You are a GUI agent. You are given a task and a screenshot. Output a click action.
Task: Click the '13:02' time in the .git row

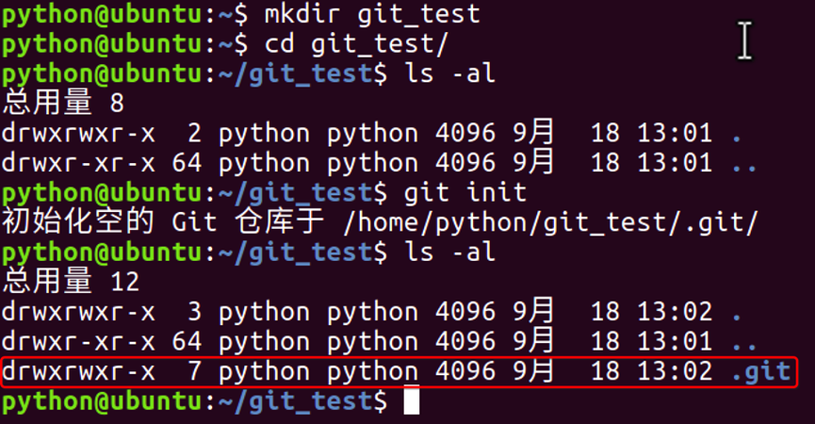tap(675, 371)
